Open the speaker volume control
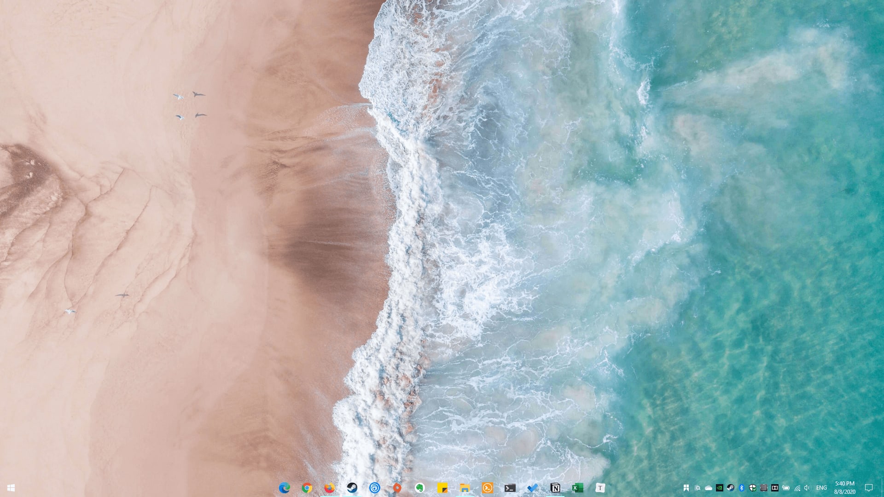The height and width of the screenshot is (497, 884). pos(807,488)
